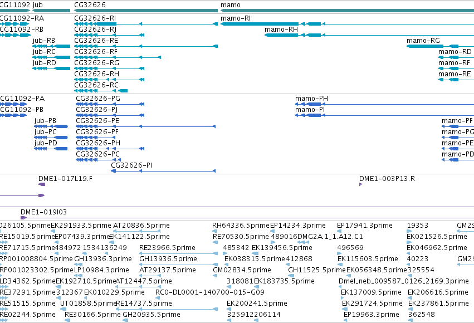474x323 pixels.
Task: Select transcript jub-RB
Action: [x=44, y=41]
